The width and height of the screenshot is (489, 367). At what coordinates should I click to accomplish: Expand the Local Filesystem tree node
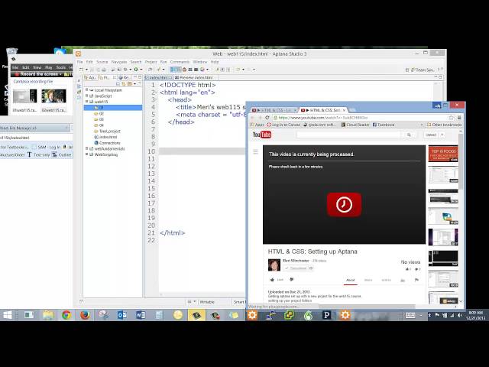point(86,90)
